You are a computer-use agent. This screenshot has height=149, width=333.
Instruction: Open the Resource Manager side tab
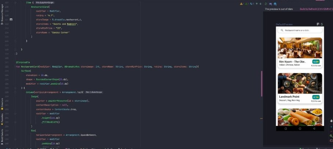(2, 14)
